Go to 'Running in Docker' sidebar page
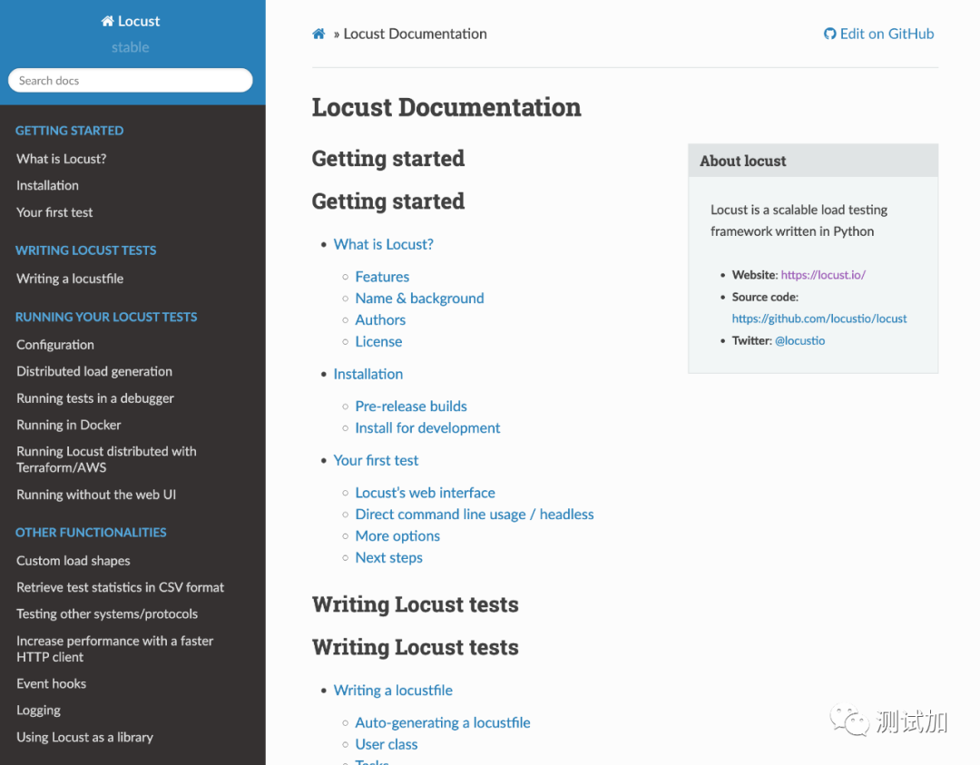This screenshot has height=765, width=980. pyautogui.click(x=69, y=425)
